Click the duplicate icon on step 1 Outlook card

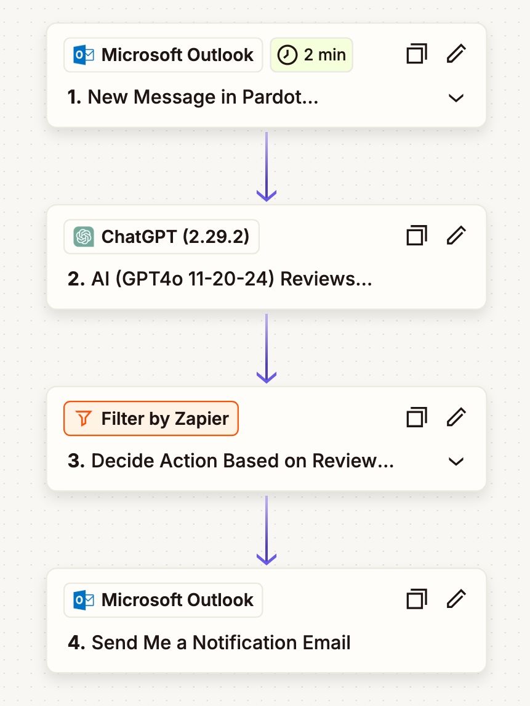(417, 54)
